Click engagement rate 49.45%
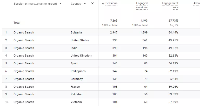The image size is (200, 110). point(173,40)
